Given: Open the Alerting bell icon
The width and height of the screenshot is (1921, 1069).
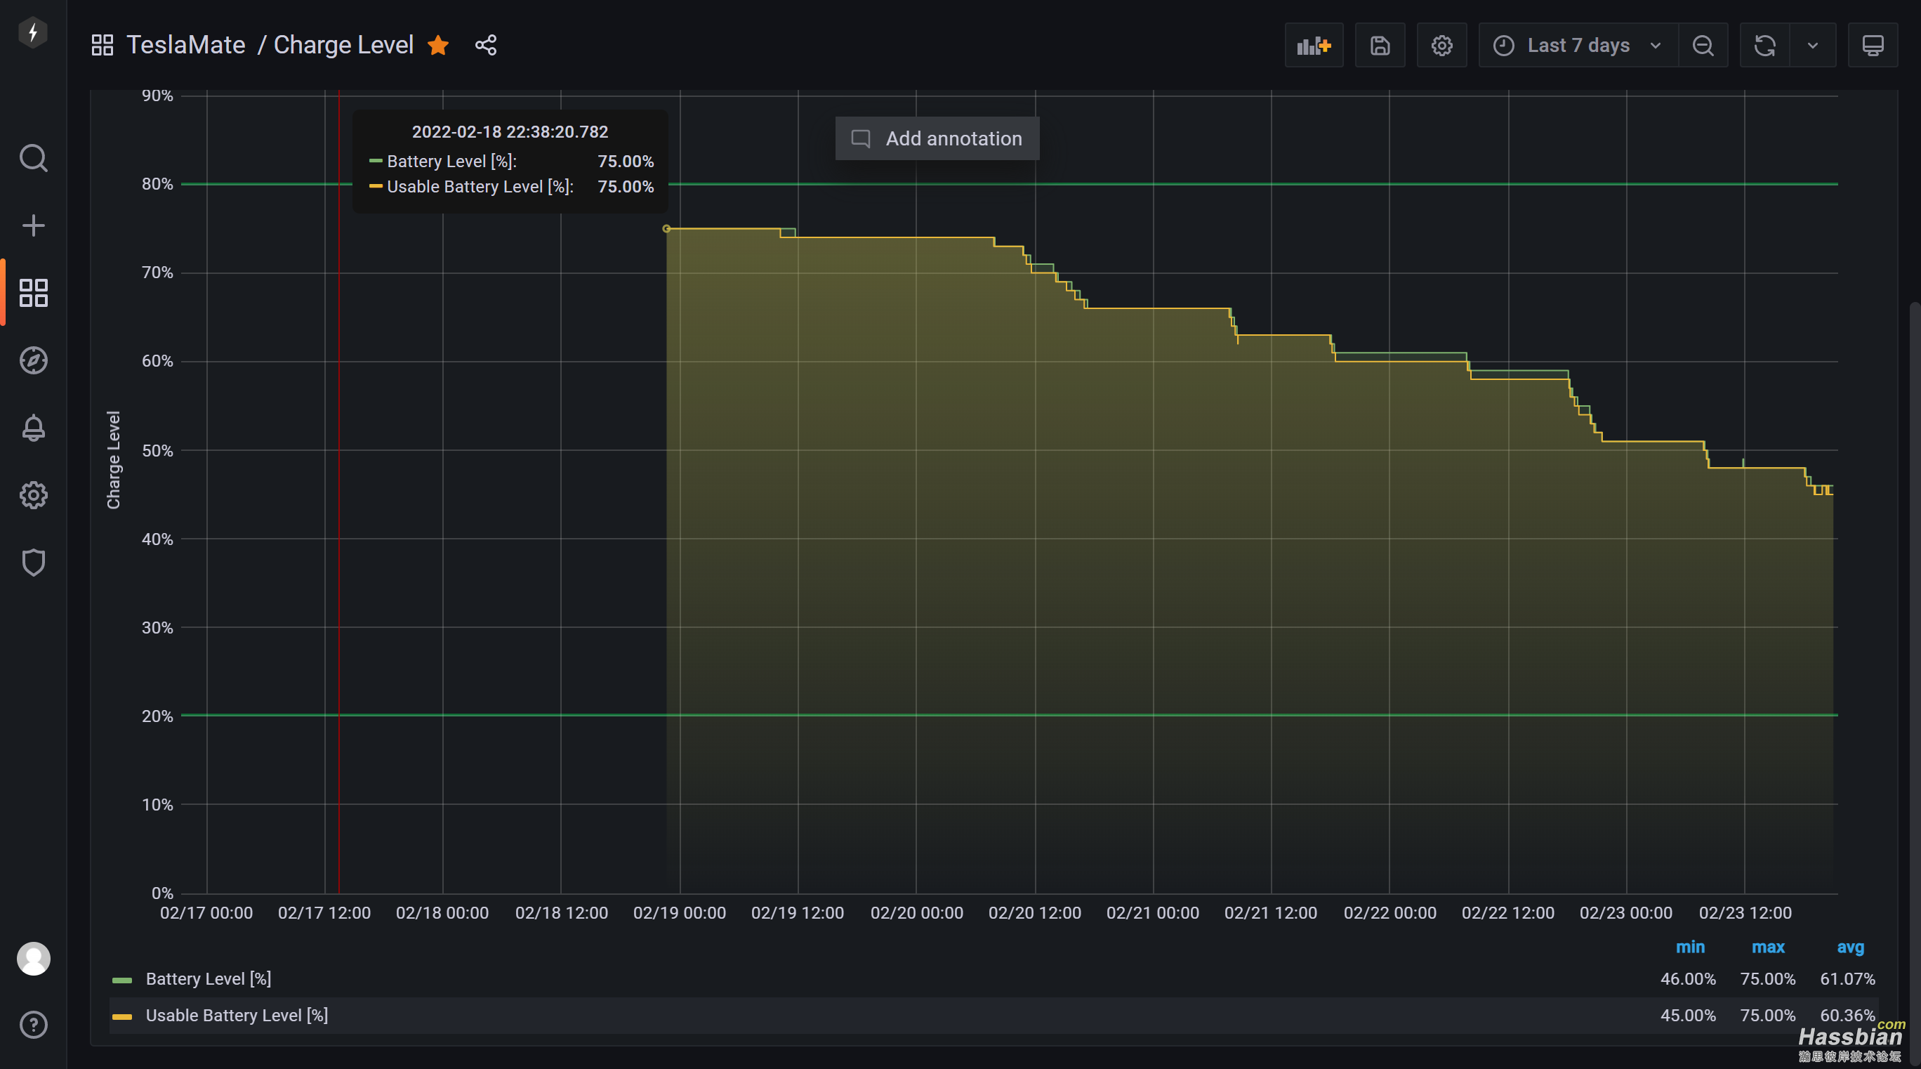Looking at the screenshot, I should (33, 428).
